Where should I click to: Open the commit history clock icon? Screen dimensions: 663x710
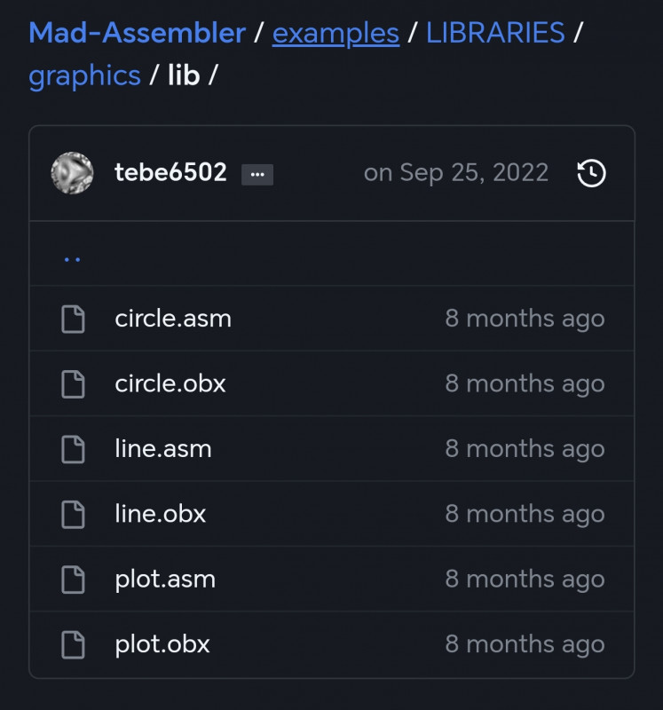[x=590, y=174]
